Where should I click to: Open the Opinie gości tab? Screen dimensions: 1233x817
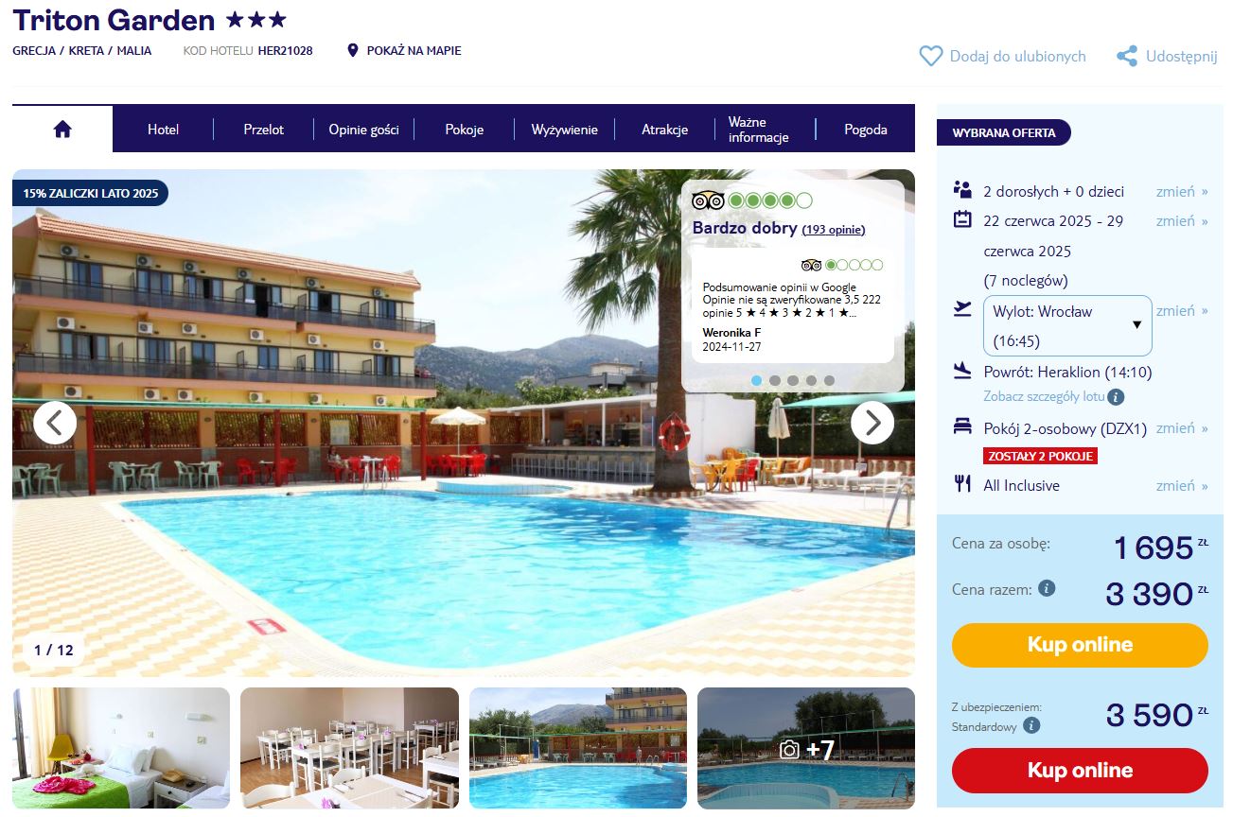pyautogui.click(x=363, y=130)
